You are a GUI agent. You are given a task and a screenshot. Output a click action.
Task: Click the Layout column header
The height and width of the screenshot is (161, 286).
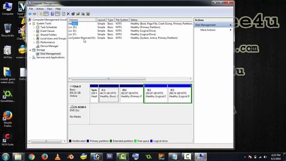101,20
